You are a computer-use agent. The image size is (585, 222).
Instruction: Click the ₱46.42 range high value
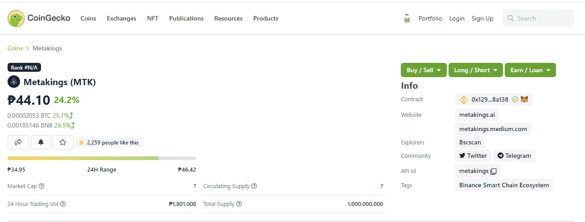click(187, 170)
